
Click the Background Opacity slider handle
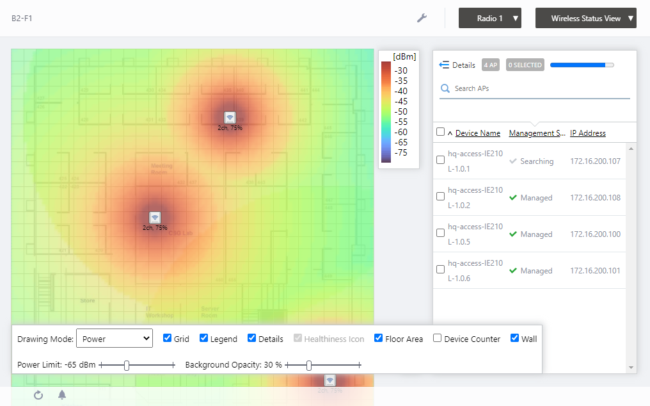[x=309, y=365]
